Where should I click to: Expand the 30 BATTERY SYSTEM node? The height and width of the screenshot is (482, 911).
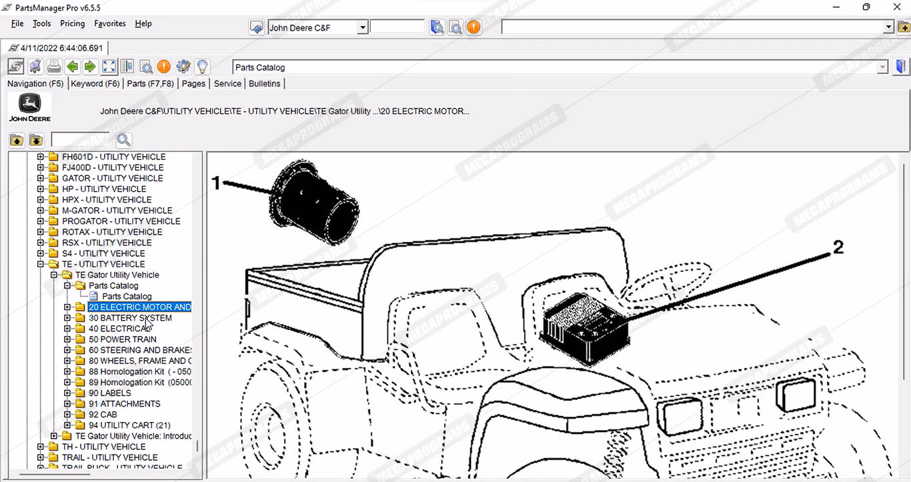click(67, 318)
